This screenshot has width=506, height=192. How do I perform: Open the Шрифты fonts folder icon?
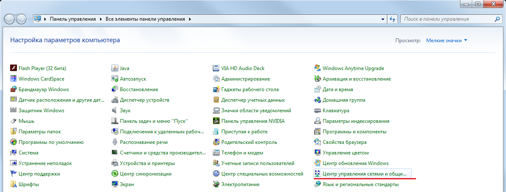(14, 184)
